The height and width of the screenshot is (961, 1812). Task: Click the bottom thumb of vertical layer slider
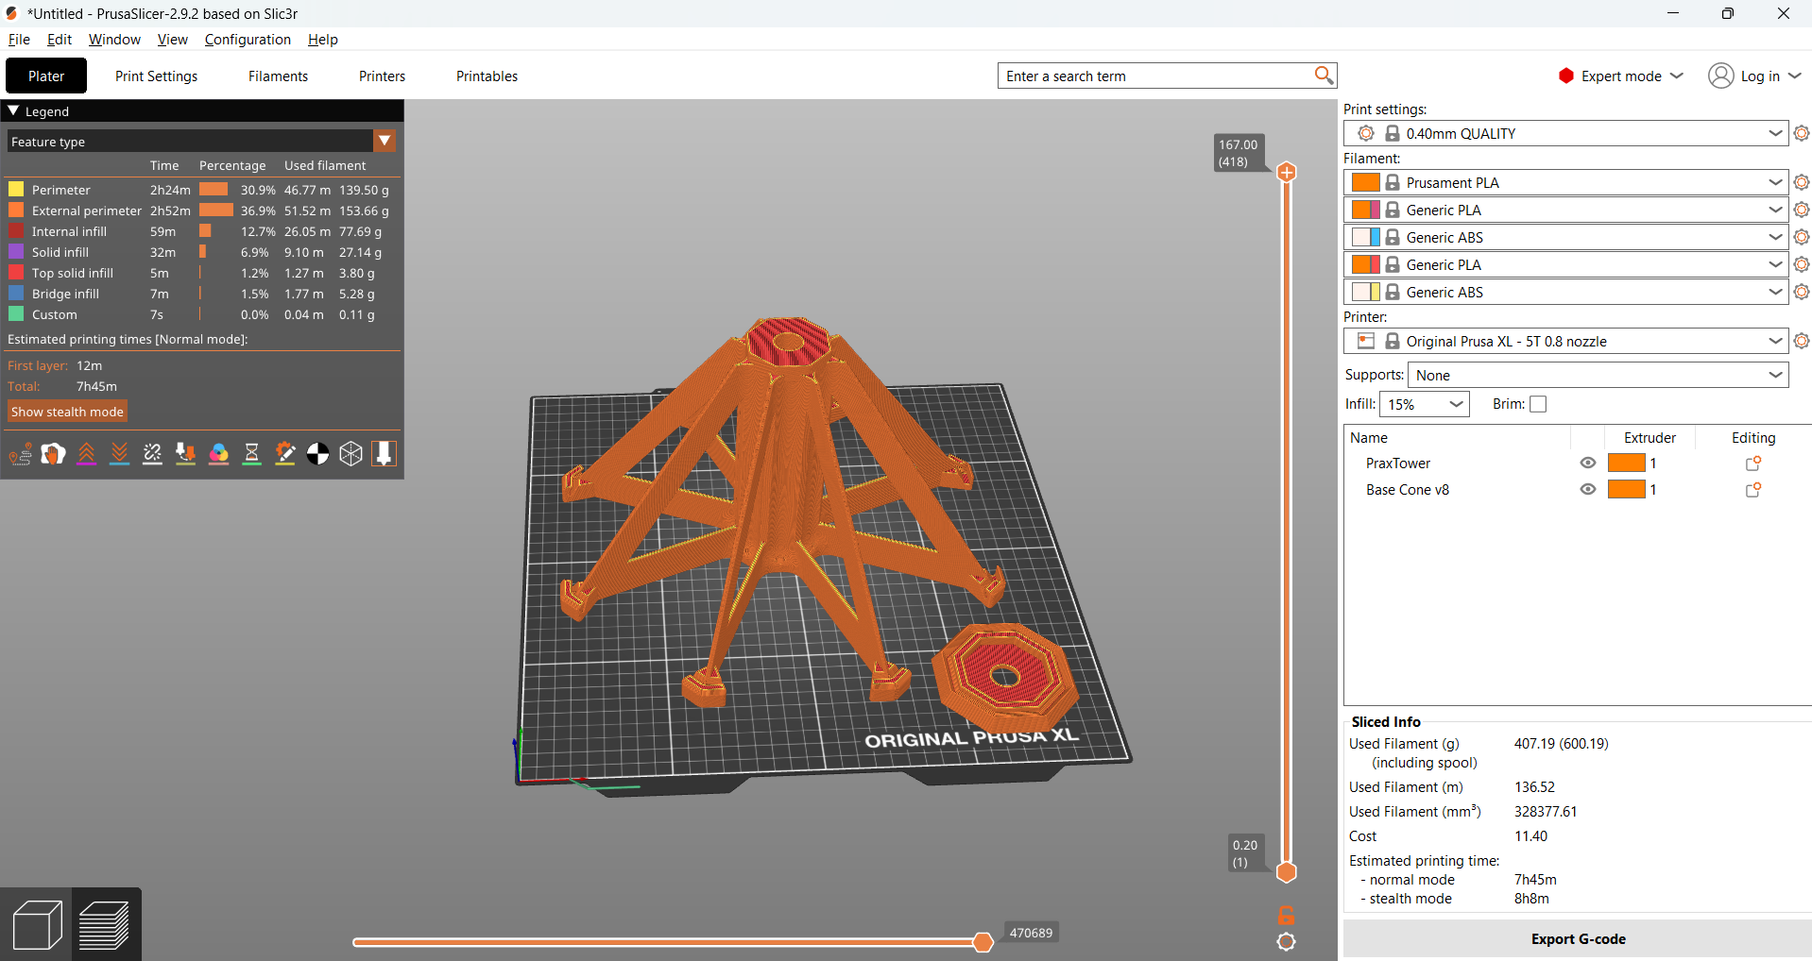(x=1286, y=872)
